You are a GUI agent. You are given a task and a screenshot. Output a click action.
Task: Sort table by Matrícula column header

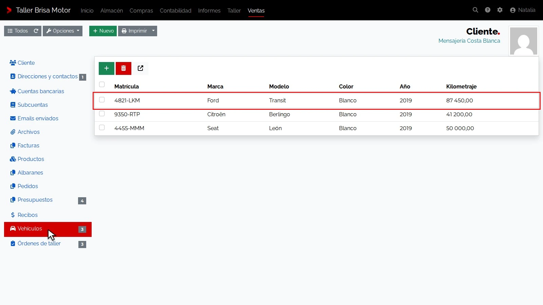pos(127,86)
